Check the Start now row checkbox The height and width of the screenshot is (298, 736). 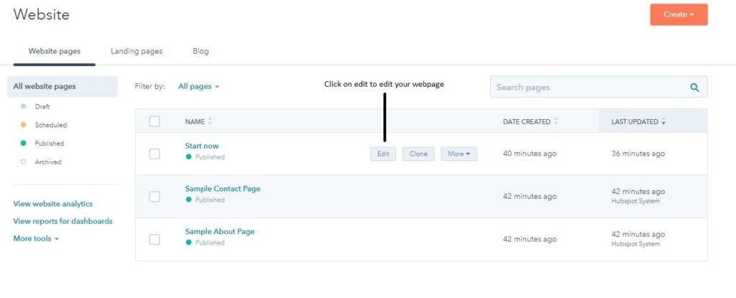[x=155, y=154]
